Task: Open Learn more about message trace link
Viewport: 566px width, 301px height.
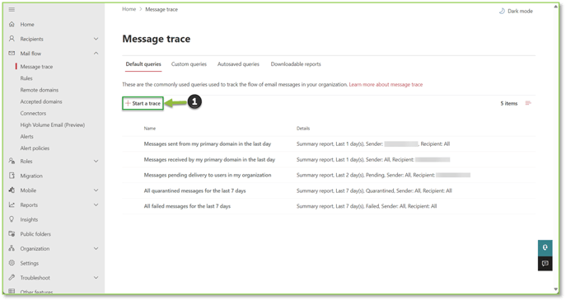Action: coord(386,85)
